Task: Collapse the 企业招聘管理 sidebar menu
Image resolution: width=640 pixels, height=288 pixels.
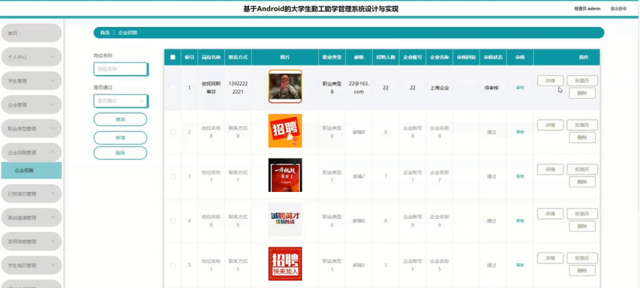Action: [31, 153]
